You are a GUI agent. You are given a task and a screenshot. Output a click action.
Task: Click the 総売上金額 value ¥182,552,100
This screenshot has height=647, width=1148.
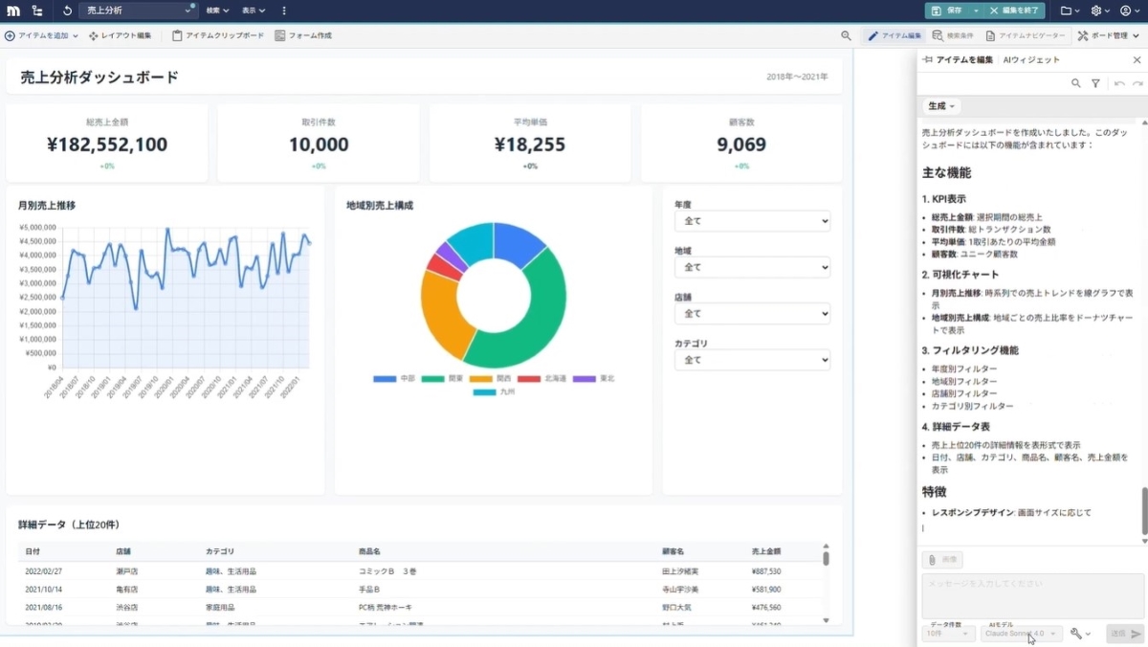(107, 145)
